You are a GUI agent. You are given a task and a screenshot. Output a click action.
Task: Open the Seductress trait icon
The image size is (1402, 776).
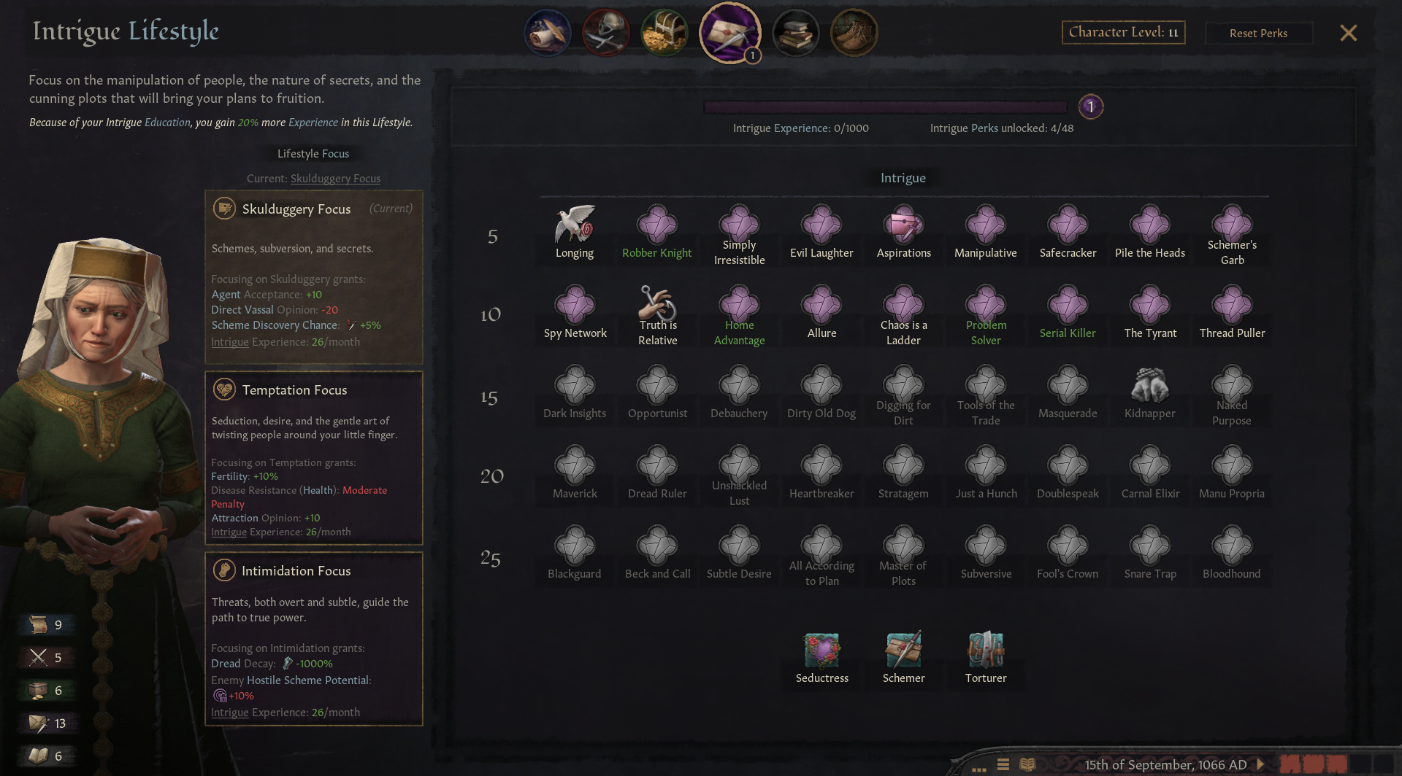click(821, 649)
